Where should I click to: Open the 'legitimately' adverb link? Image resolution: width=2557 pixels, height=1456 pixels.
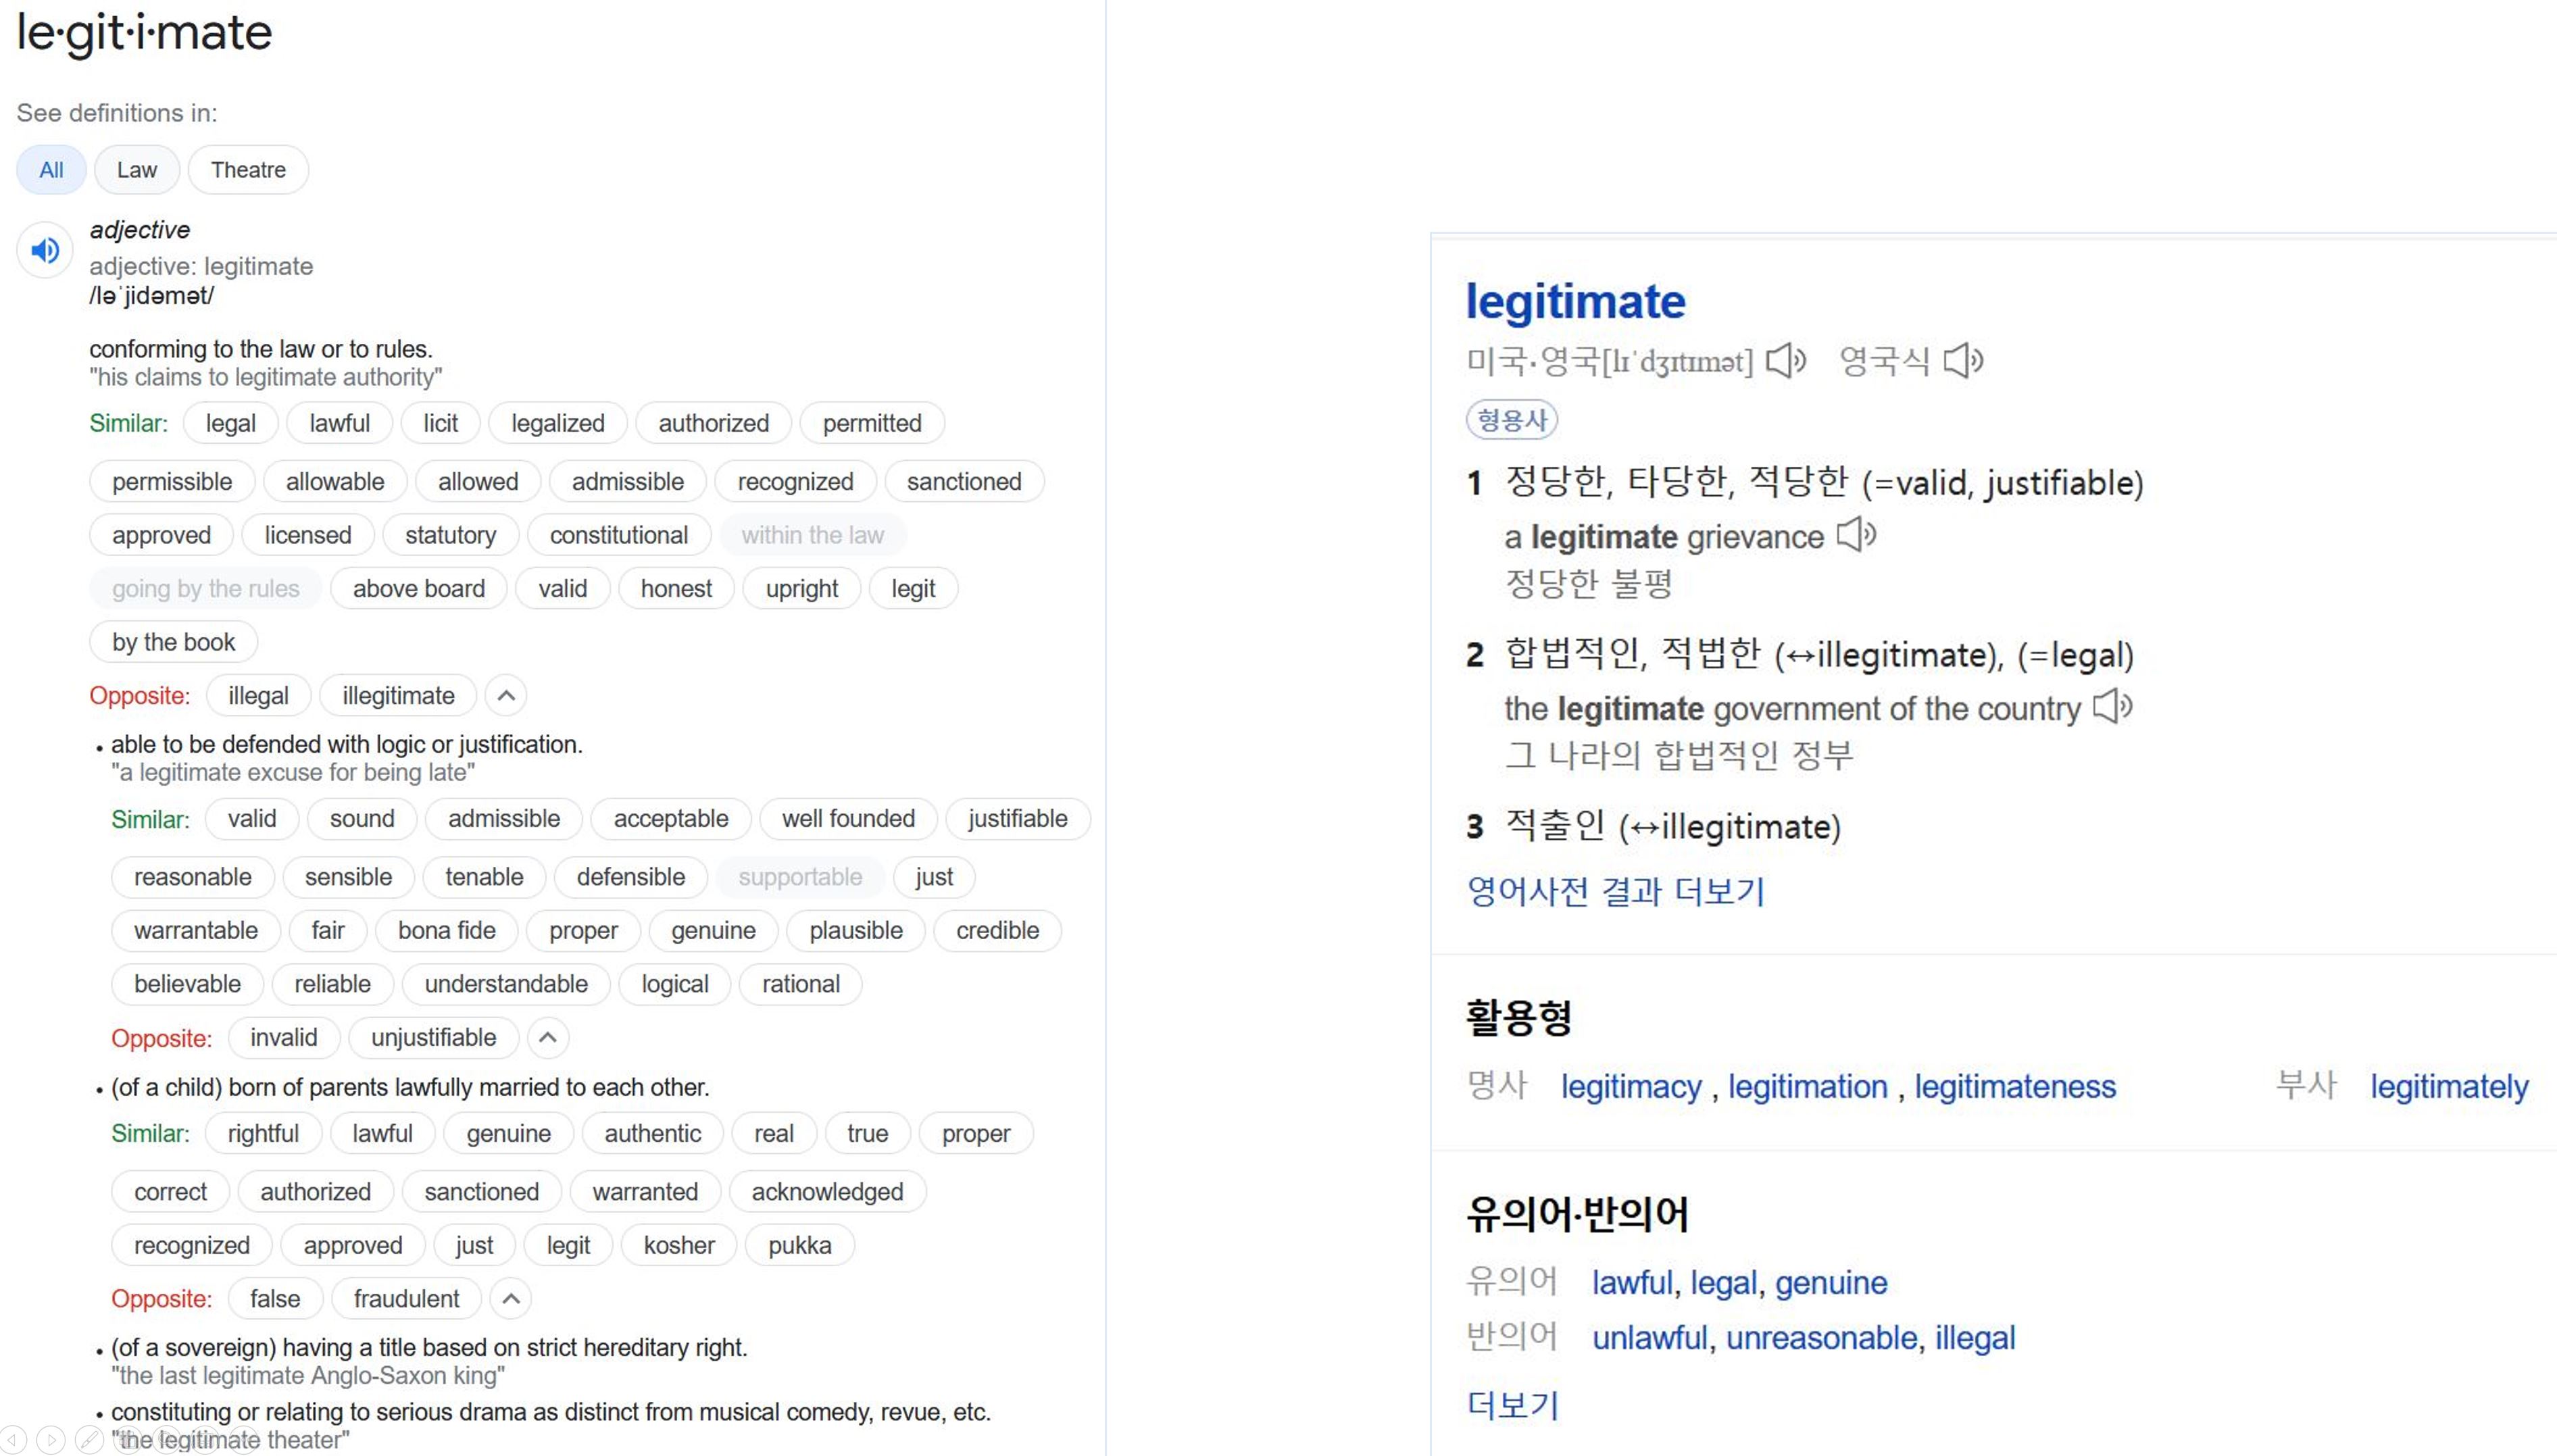point(2448,1086)
